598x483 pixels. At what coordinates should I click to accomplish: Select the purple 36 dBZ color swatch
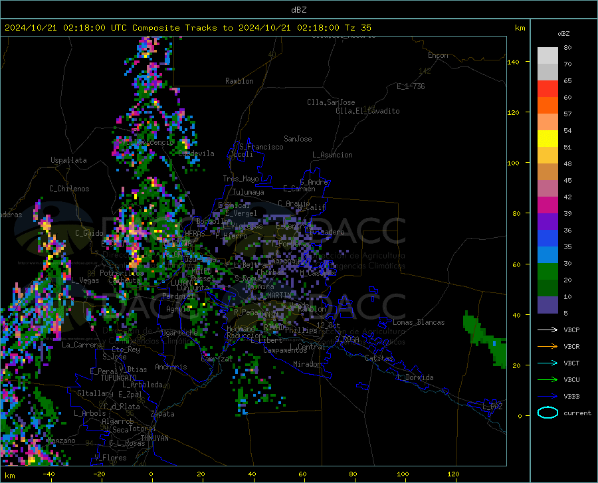point(548,222)
